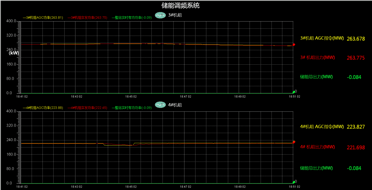Viewport: 372px width, 190px height.
Task: Click the red diamond marker on 4# chart
Action: click(x=294, y=142)
